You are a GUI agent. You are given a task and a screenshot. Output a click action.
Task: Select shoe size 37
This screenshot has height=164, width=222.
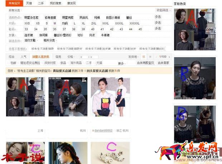click(x=64, y=29)
